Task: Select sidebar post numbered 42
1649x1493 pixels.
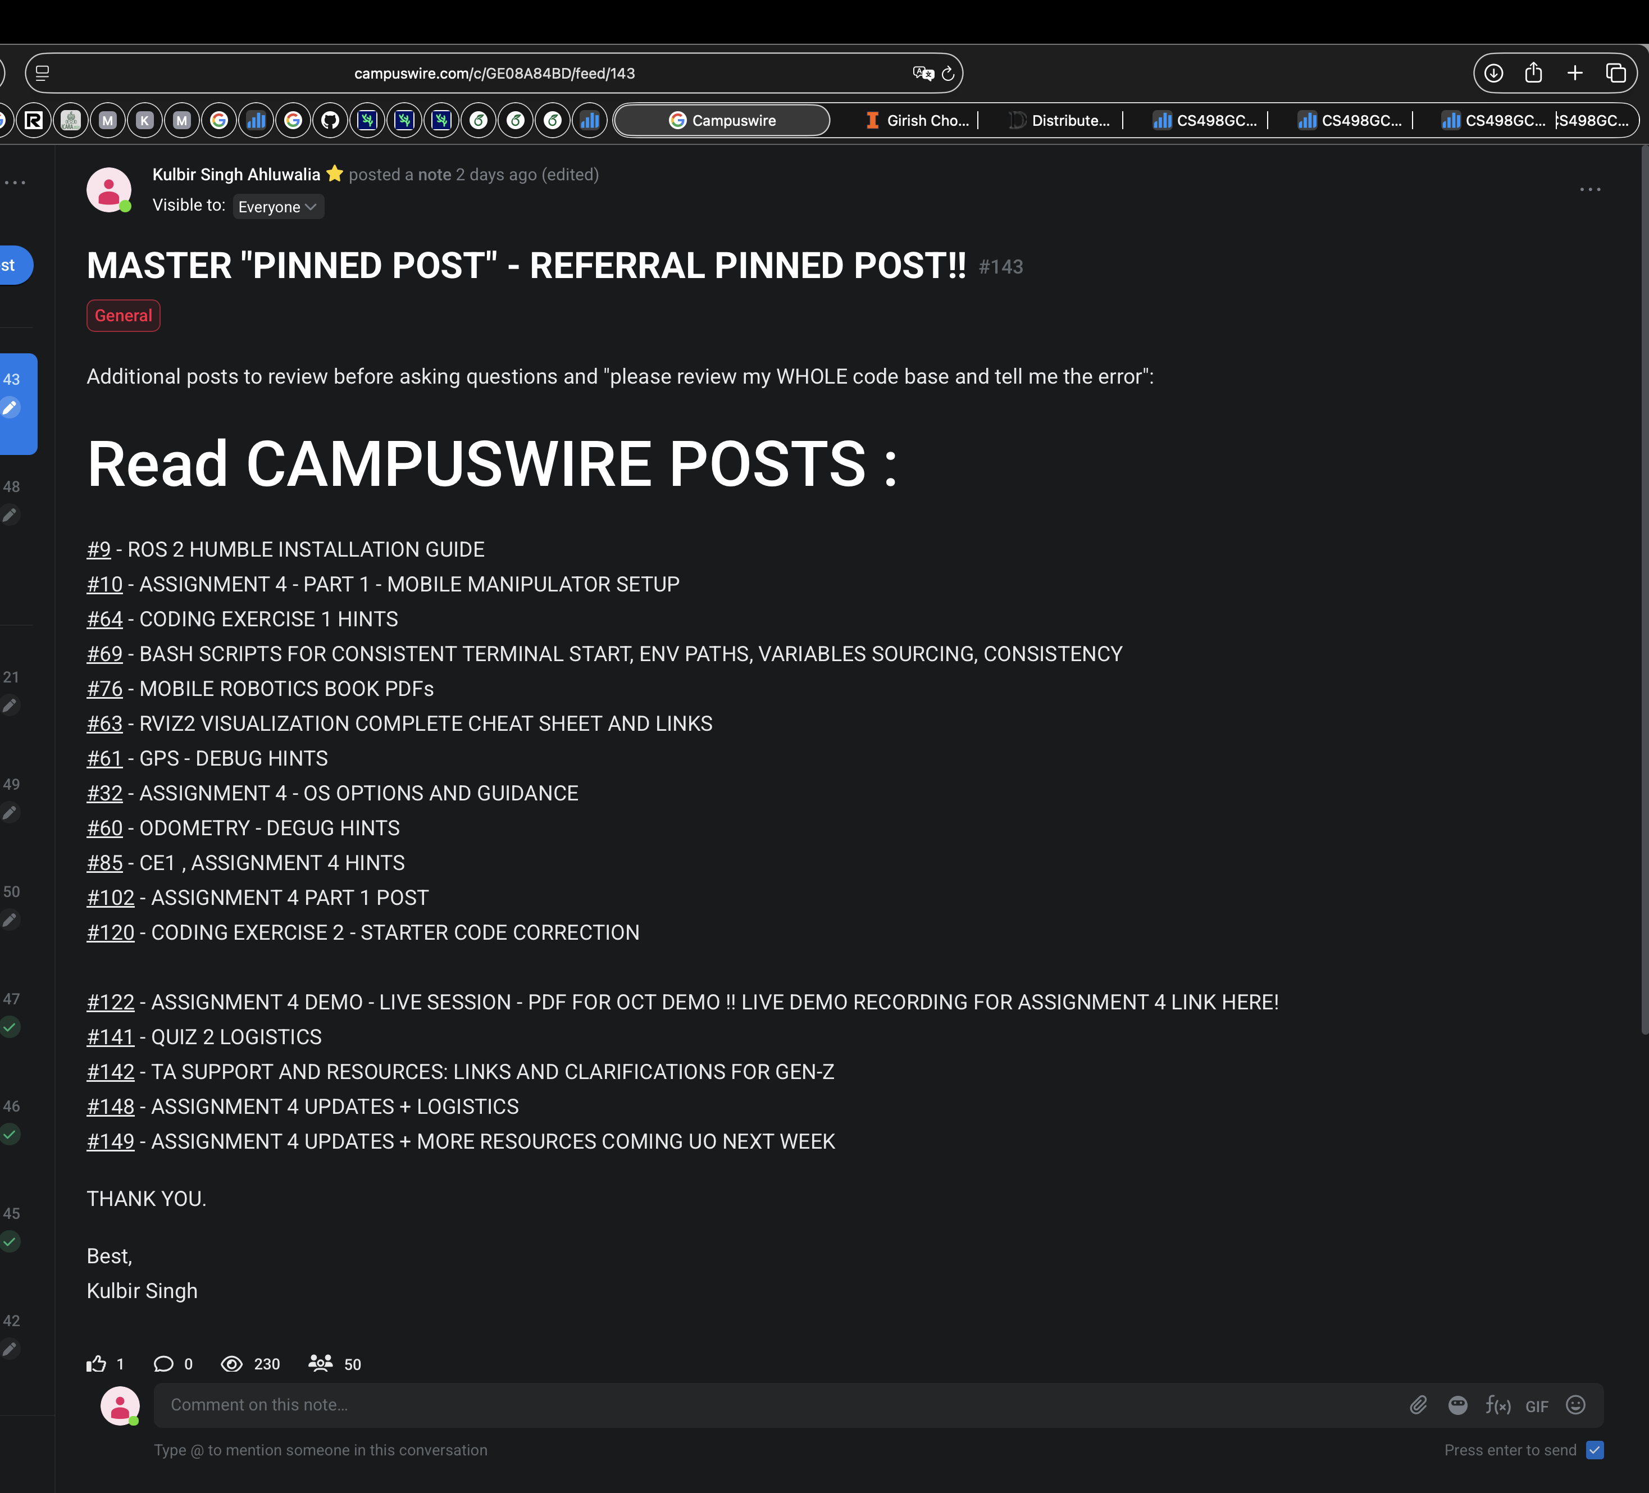Action: (11, 1335)
